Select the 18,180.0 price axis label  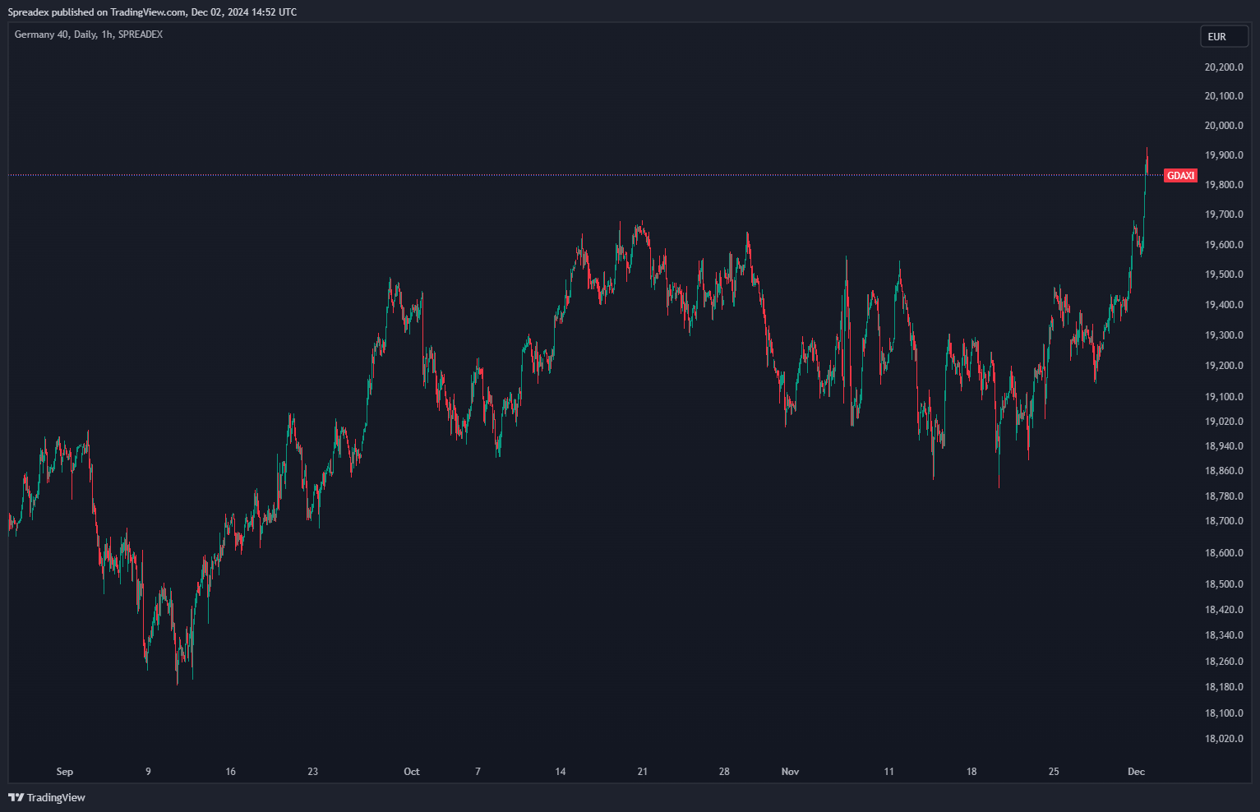[x=1224, y=687]
